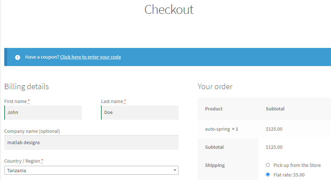Focus the Last name field containing Doe
Viewport: 331px width, 180px height.
tap(140, 113)
